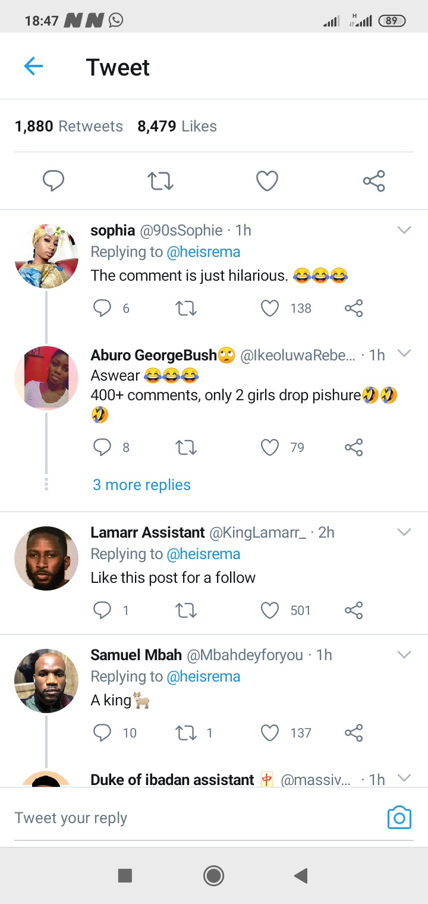Open the dropdown arrow on sophia's reply
Viewport: 428px width, 904px height.
404,230
